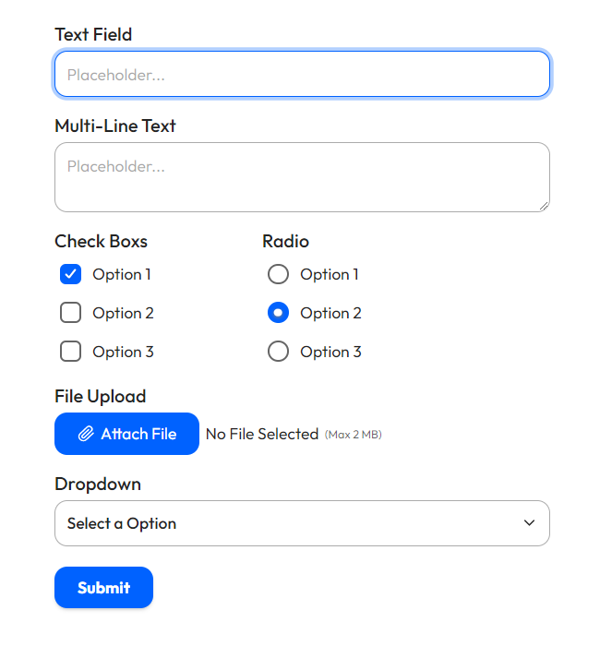Click the dropdown chevron arrow
600x646 pixels.
tap(529, 523)
